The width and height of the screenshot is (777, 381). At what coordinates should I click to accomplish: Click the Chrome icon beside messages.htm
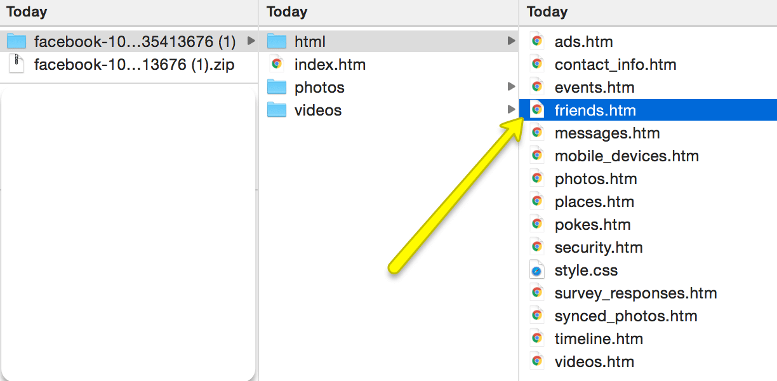537,133
